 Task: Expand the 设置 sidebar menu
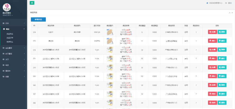[14, 76]
